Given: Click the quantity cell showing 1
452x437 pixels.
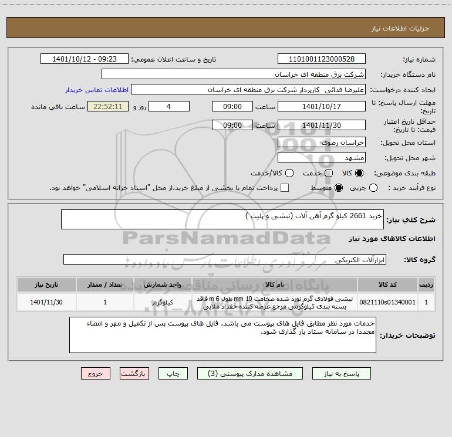Looking at the screenshot, I should pyautogui.click(x=105, y=302).
